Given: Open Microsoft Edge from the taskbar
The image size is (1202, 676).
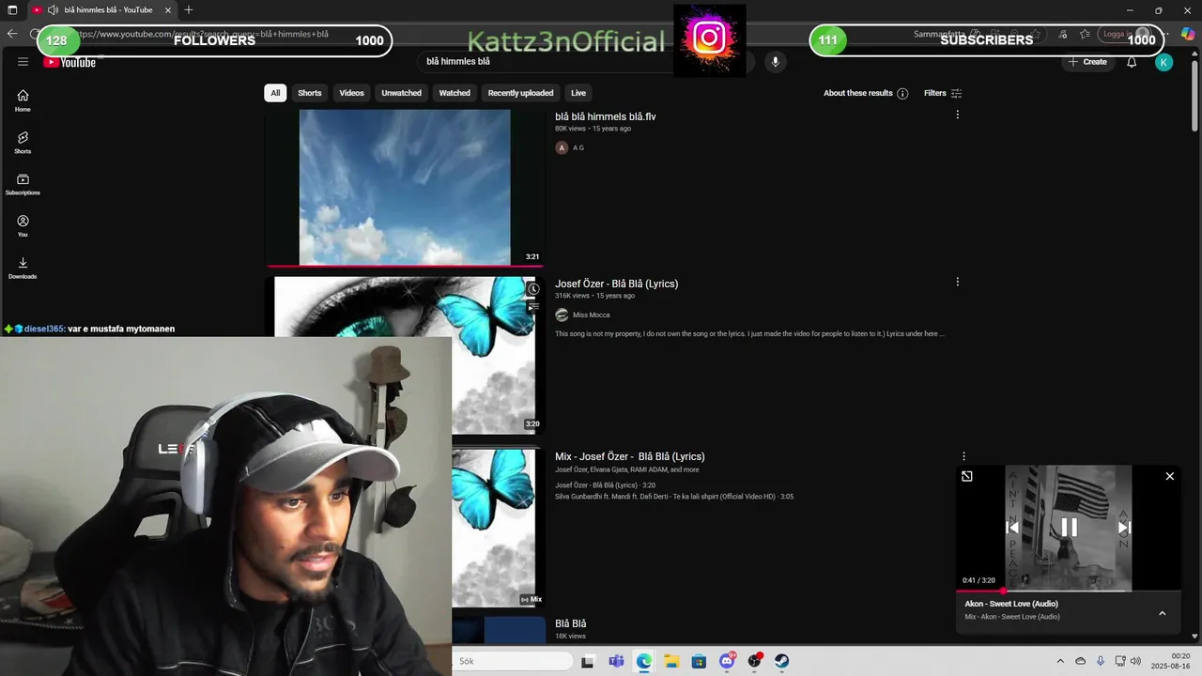Looking at the screenshot, I should pyautogui.click(x=643, y=661).
